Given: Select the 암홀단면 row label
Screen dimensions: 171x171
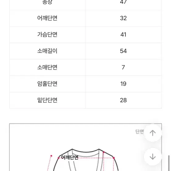Looking at the screenshot, I should (47, 84).
